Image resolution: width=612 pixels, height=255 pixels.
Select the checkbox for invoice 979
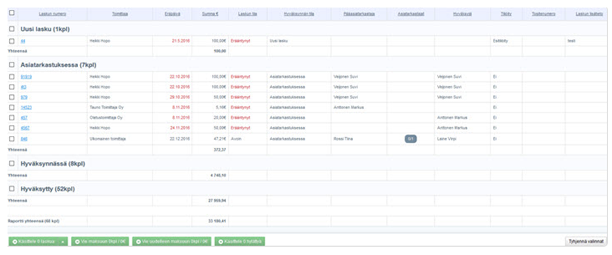click(x=12, y=97)
